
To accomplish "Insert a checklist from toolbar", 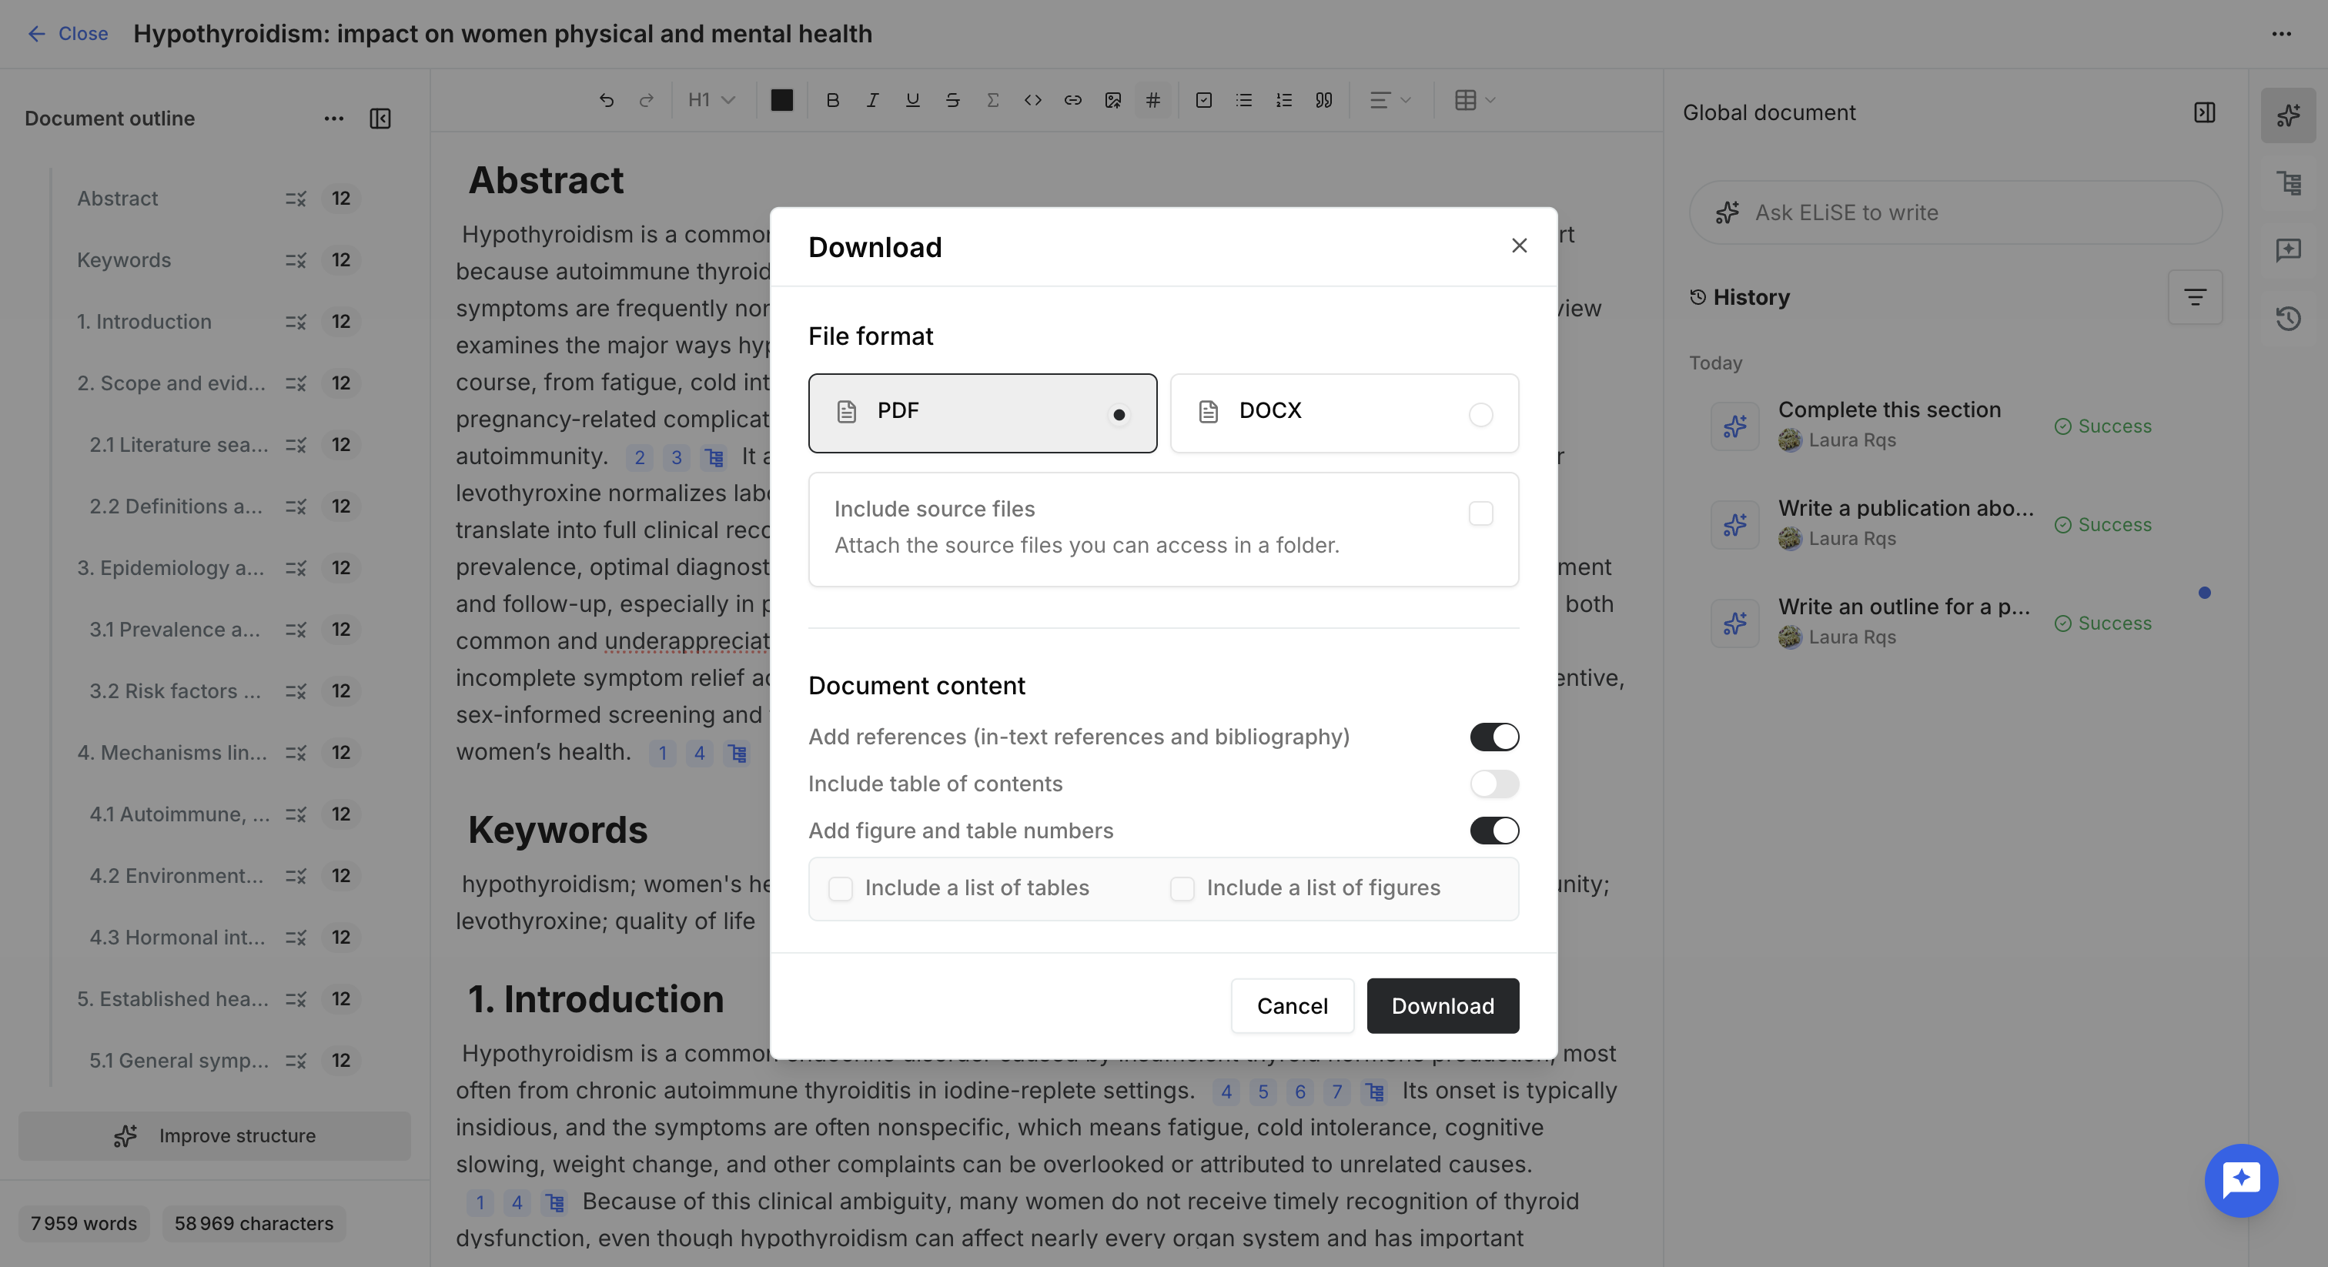I will point(1204,100).
